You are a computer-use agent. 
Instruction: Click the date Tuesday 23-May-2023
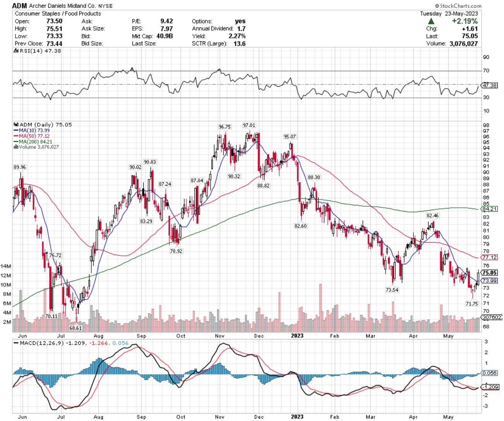[449, 14]
